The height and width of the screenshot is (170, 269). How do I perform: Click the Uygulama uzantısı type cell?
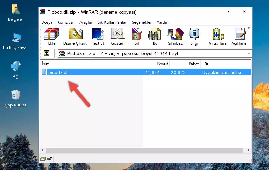pos(221,72)
